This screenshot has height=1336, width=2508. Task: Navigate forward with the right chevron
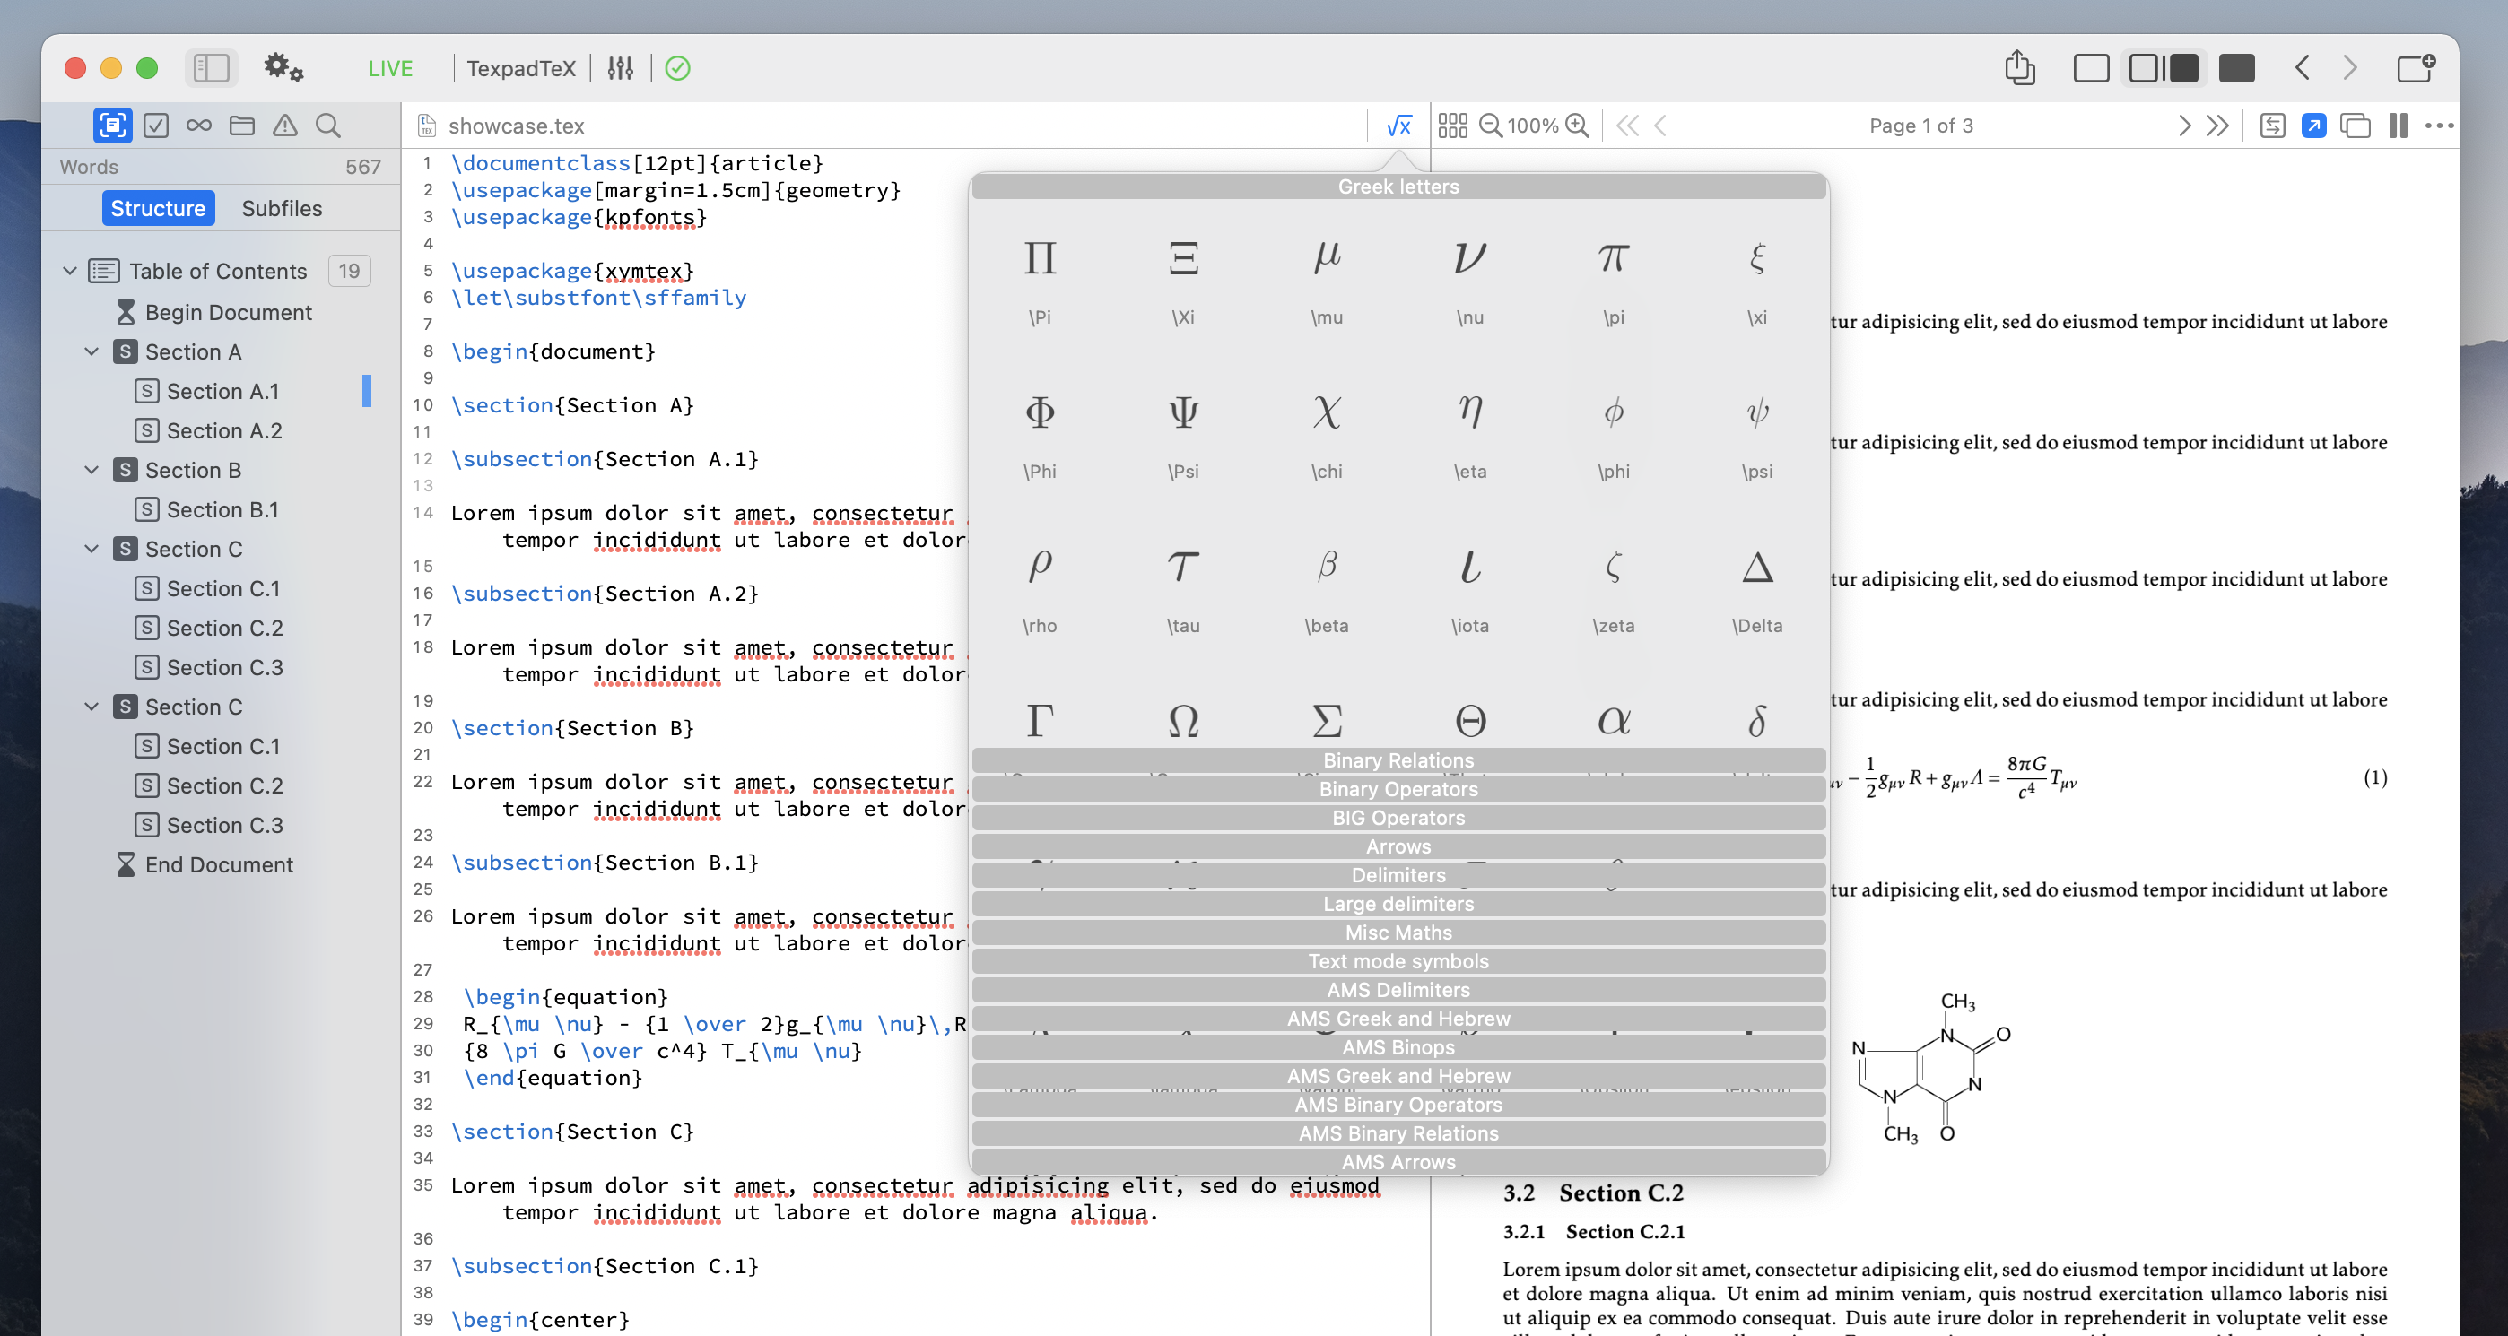[2350, 68]
